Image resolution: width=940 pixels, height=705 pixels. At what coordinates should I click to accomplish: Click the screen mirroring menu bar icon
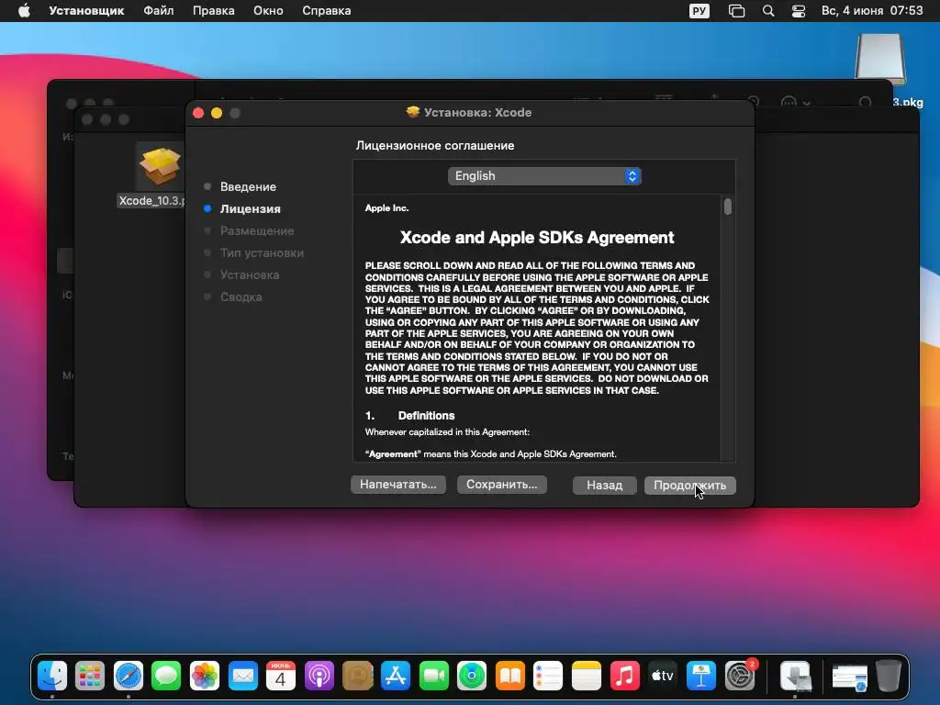[737, 11]
